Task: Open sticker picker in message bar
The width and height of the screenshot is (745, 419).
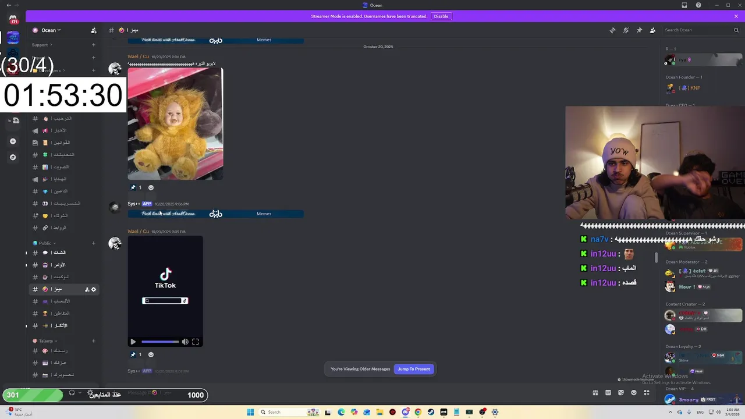Action: click(x=621, y=393)
